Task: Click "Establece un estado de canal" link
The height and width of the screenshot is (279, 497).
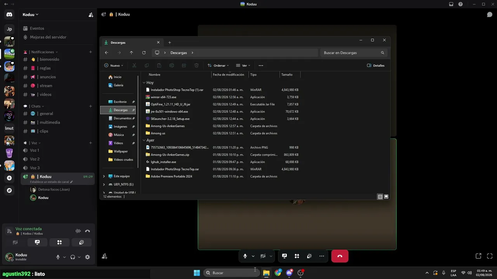Action: tap(49, 182)
